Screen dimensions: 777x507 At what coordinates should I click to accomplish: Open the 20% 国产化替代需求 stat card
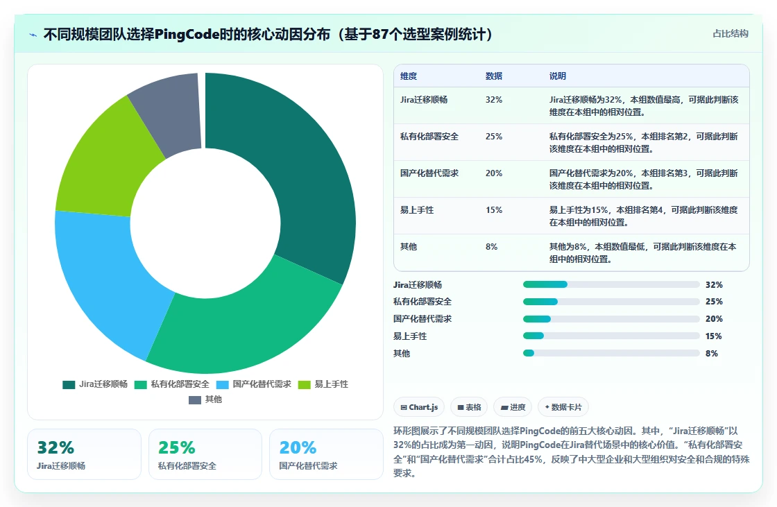tap(326, 454)
